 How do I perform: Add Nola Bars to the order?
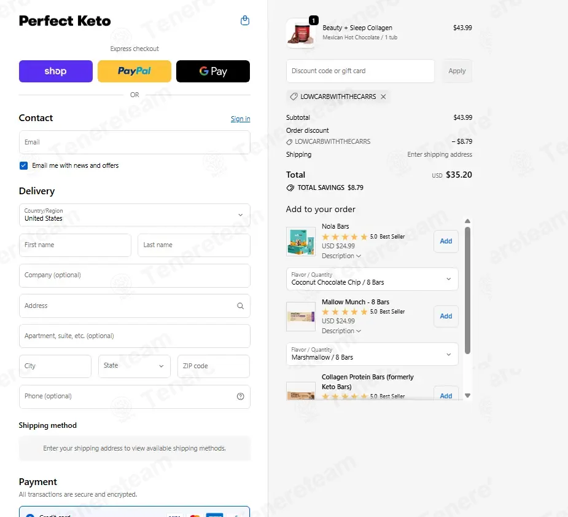(x=446, y=241)
